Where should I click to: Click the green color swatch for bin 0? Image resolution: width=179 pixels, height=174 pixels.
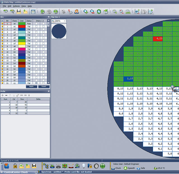click(x=22, y=24)
